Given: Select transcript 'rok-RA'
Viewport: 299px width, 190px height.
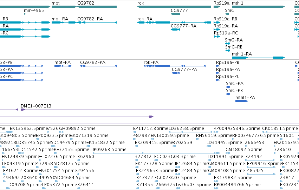Looking at the screenshot, I should (x=174, y=22).
